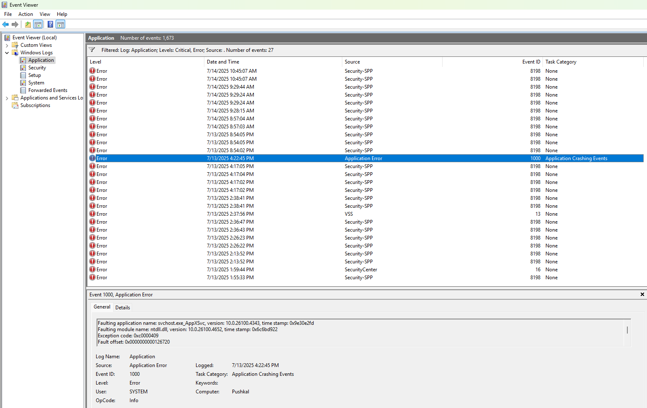Click the filter funnel icon above the event list
This screenshot has height=408, width=647.
click(92, 50)
